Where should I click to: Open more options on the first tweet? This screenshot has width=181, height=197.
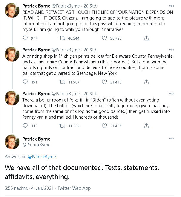pyautogui.click(x=171, y=6)
